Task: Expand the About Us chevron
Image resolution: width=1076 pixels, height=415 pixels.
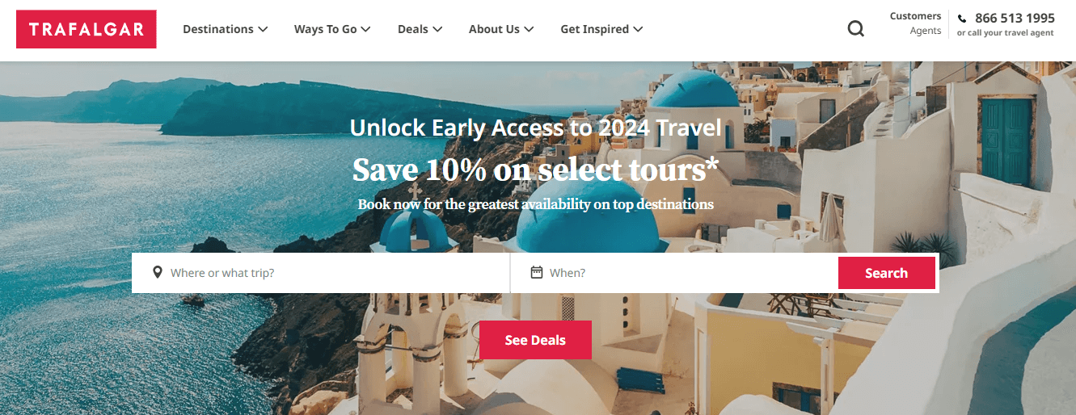Action: [529, 29]
